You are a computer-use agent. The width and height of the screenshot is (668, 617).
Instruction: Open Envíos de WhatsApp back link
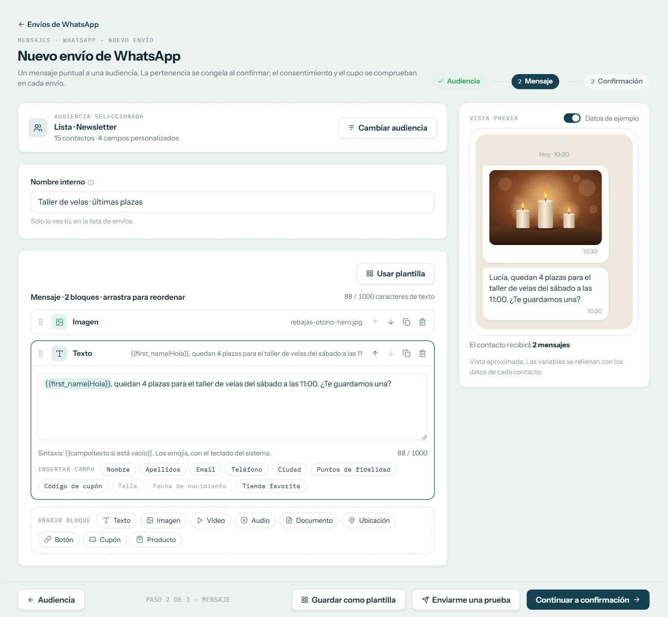tap(58, 24)
